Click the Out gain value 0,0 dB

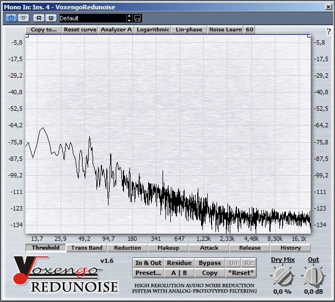[x=314, y=292]
